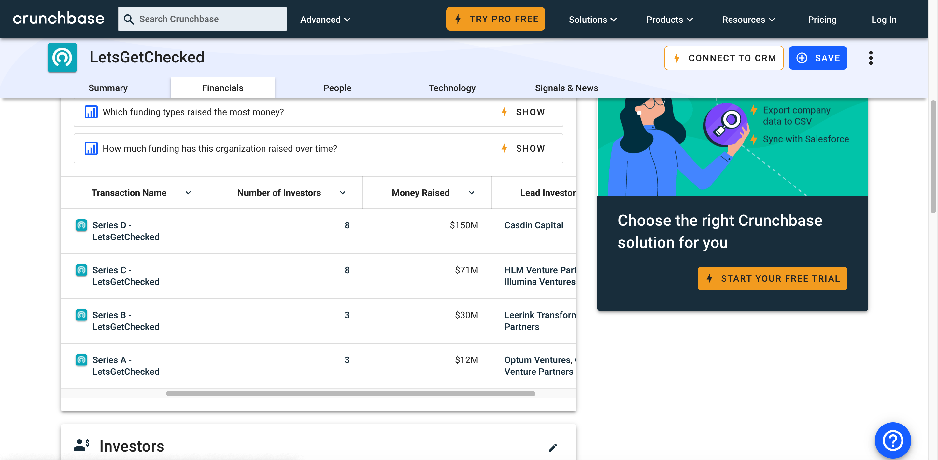Open Series C - LetsGetChecked transaction

126,276
